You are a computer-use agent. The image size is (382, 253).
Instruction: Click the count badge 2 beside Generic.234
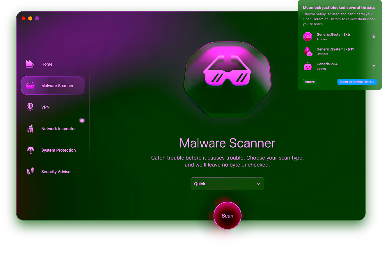click(374, 66)
